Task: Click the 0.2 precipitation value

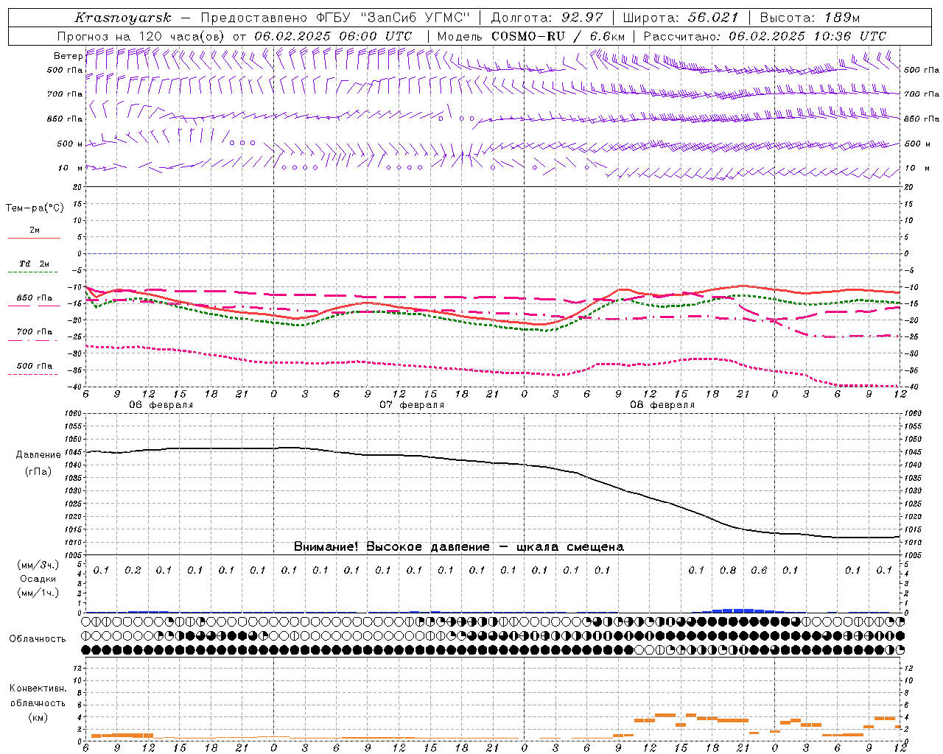Action: tap(133, 570)
